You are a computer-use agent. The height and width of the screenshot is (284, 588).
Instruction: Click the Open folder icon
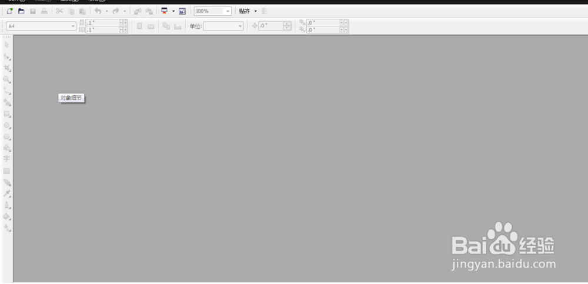pyautogui.click(x=21, y=11)
